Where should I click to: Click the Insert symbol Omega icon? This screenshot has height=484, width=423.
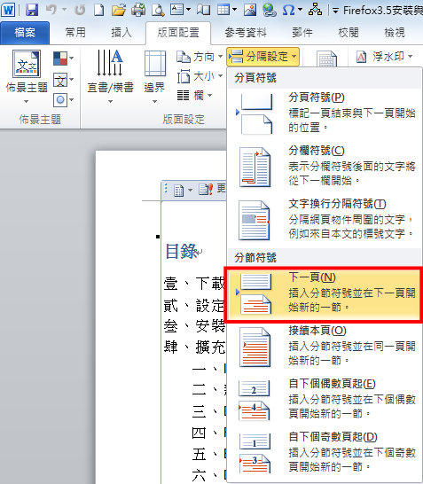point(289,10)
